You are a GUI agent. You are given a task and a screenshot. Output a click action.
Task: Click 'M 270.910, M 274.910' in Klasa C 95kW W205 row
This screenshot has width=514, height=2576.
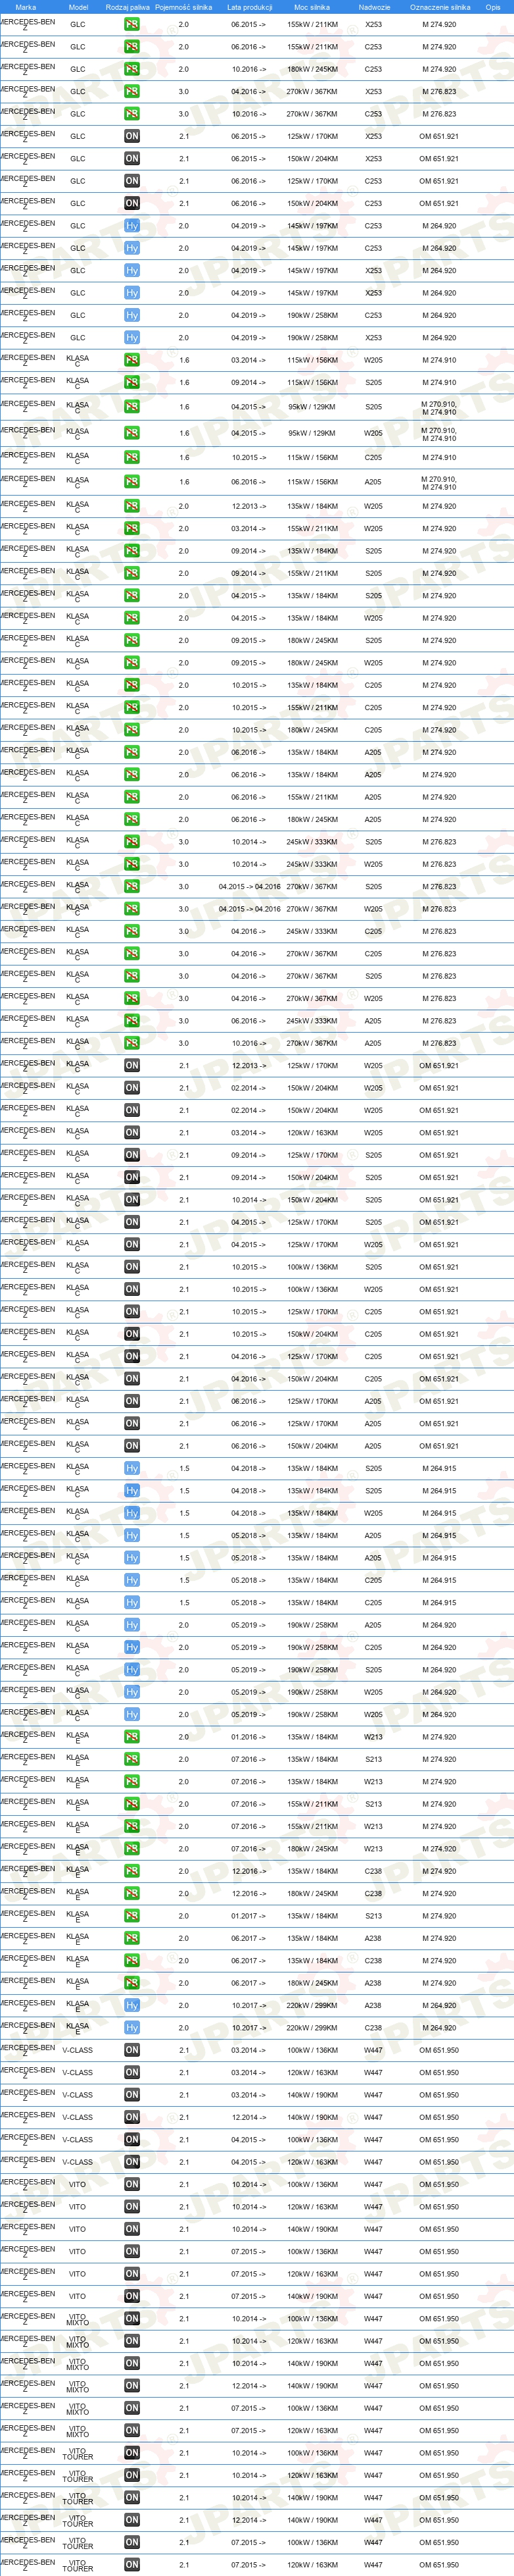439,434
